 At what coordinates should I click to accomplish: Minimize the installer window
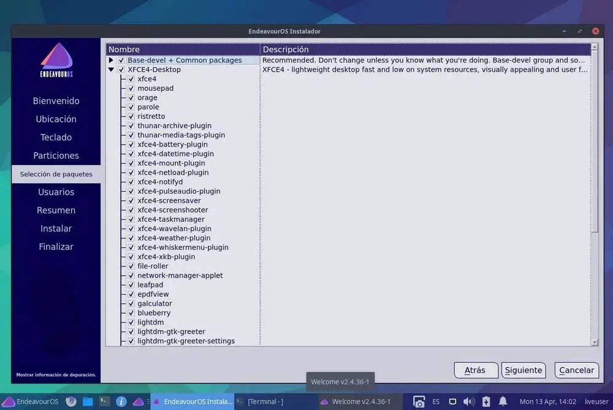[564, 31]
